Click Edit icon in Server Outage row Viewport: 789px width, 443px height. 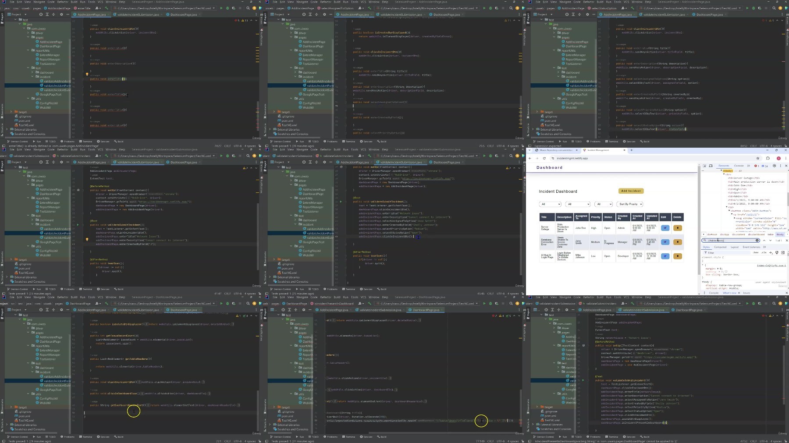[x=665, y=228]
